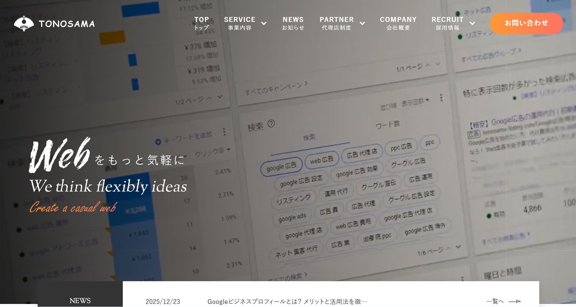Expand the chevron next to SERVICE
Image resolution: width=576 pixels, height=307 pixels.
coord(264,23)
